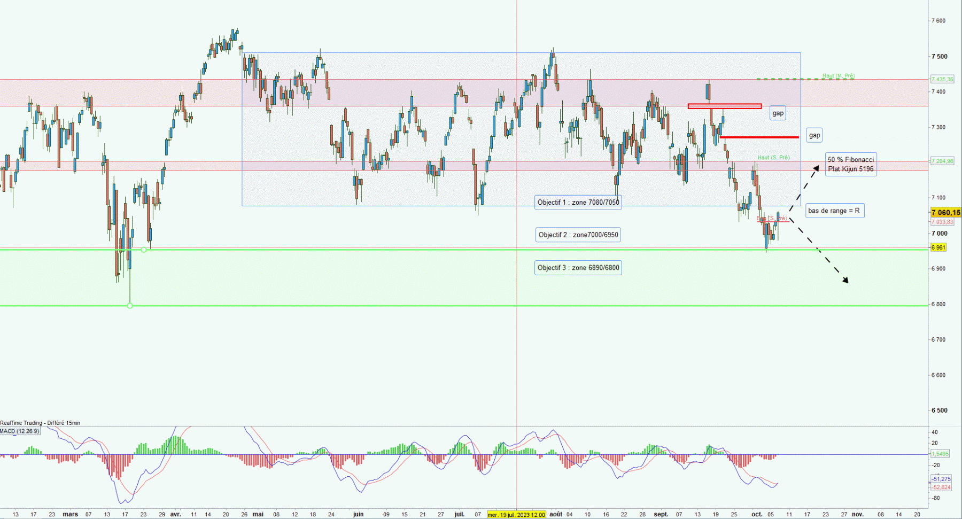The width and height of the screenshot is (962, 519).
Task: Click the MACD (12 26 9) indicator title
Action: pyautogui.click(x=20, y=431)
